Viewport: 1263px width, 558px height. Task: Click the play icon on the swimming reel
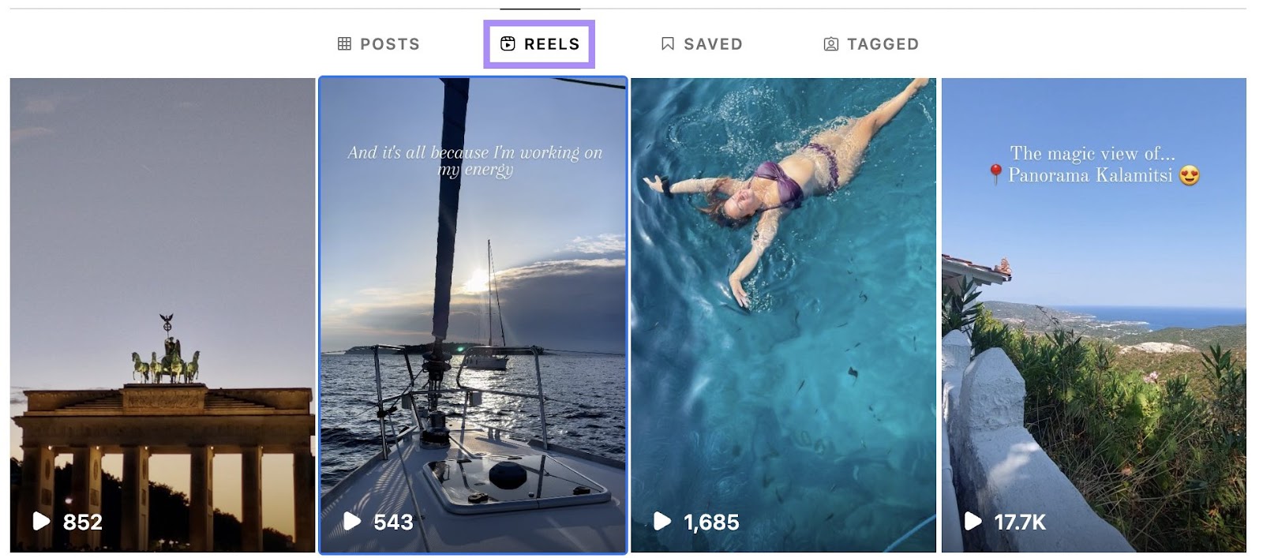pyautogui.click(x=662, y=520)
